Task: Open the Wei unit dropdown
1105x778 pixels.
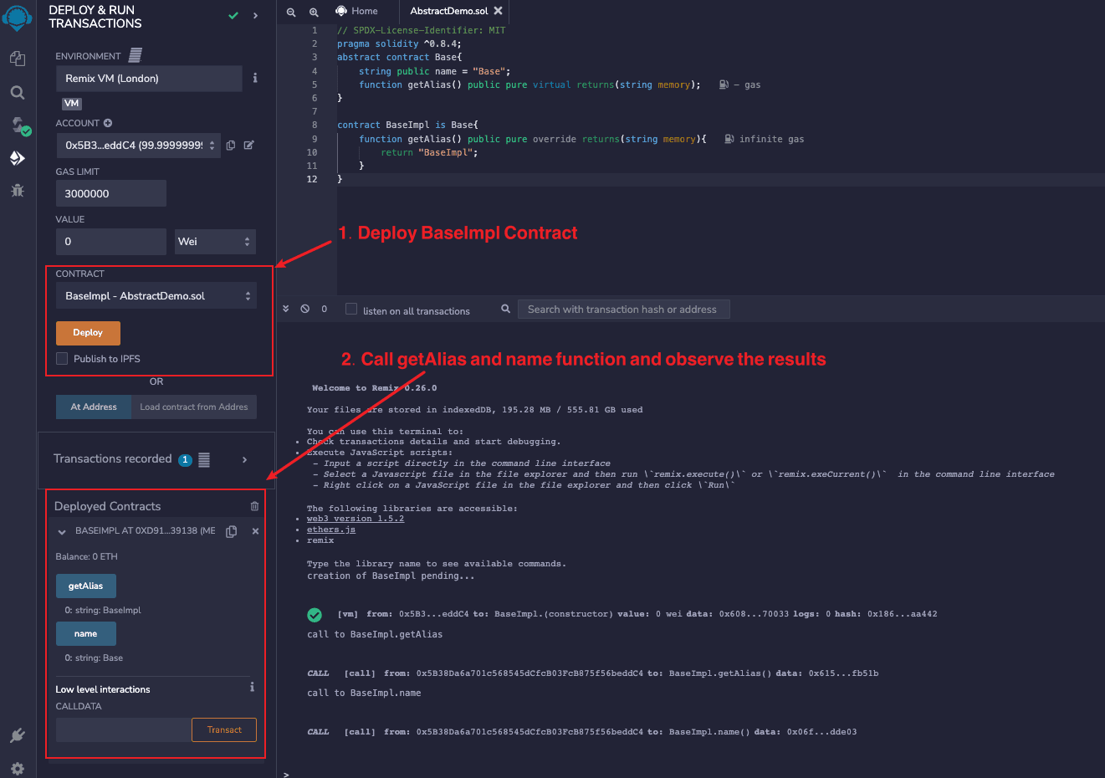Action: (x=214, y=242)
